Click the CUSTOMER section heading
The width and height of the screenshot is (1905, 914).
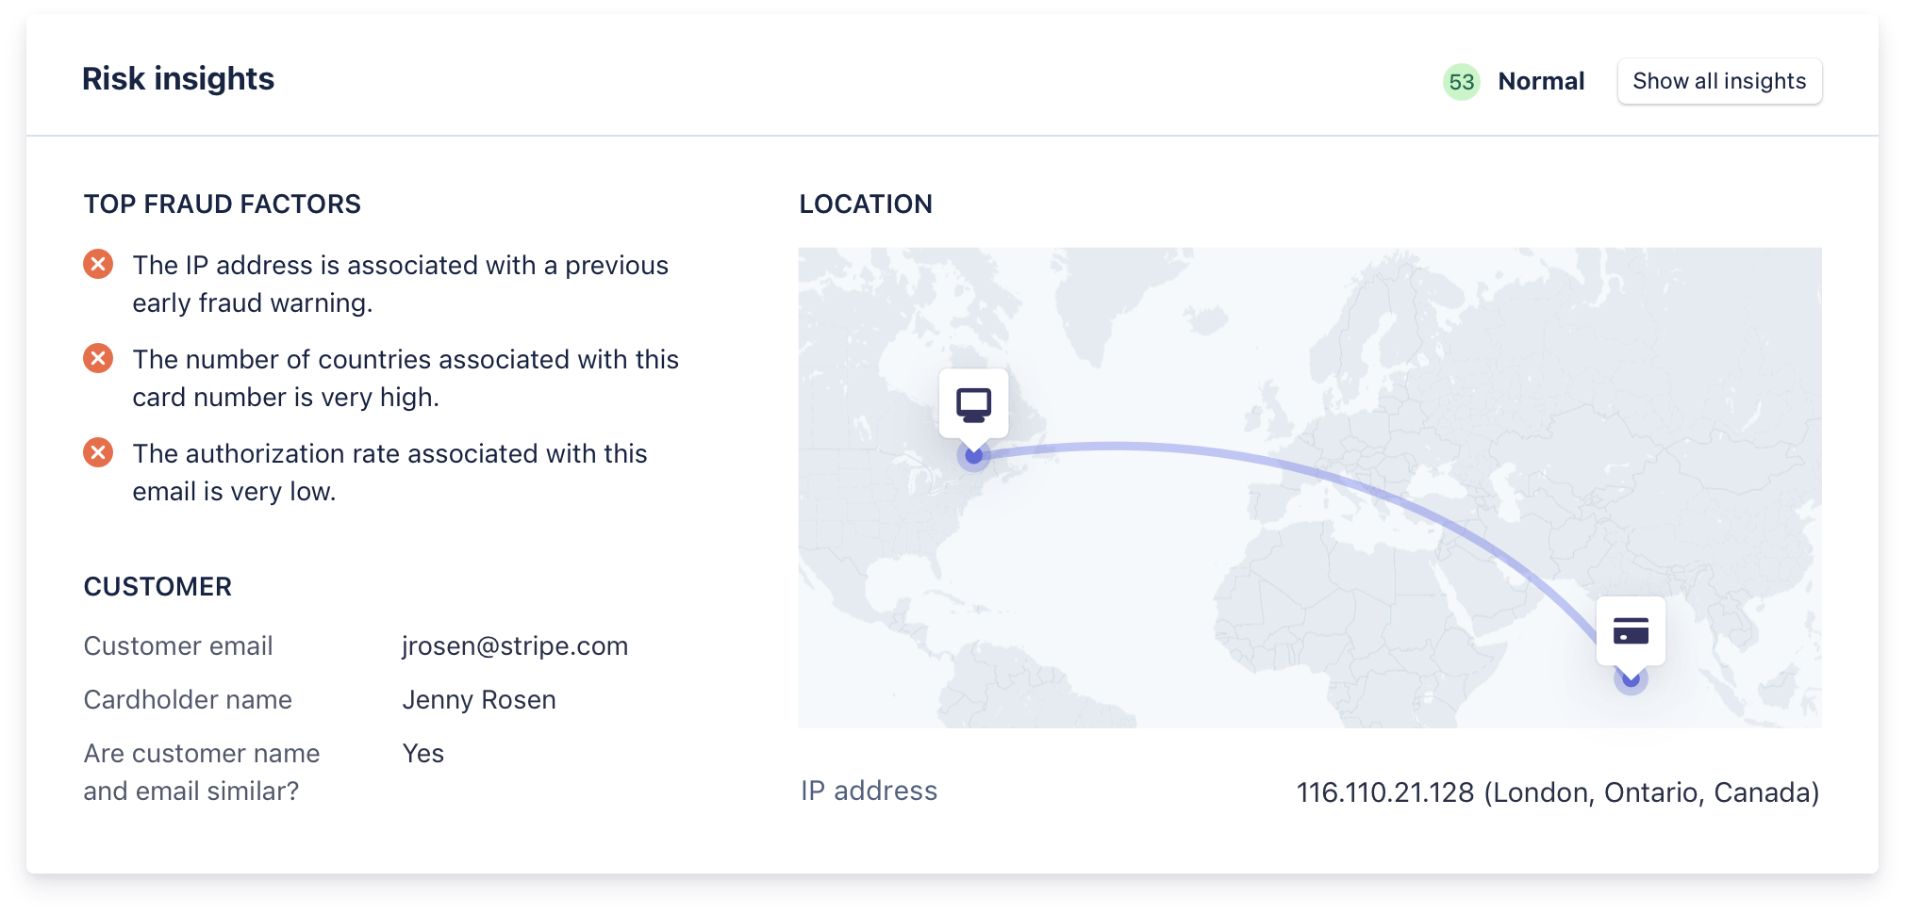(x=157, y=587)
